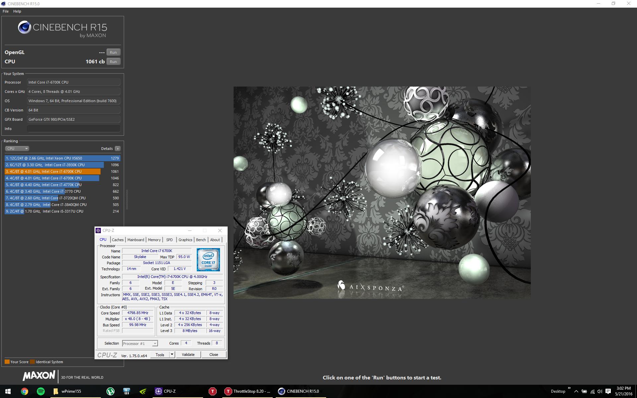This screenshot has width=637, height=398.
Task: Open the CPU ranking dropdown
Action: pyautogui.click(x=17, y=149)
